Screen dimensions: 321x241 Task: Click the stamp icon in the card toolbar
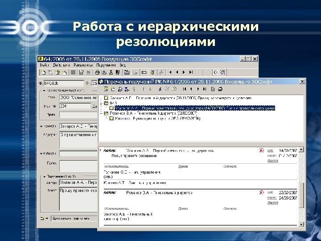point(111,72)
